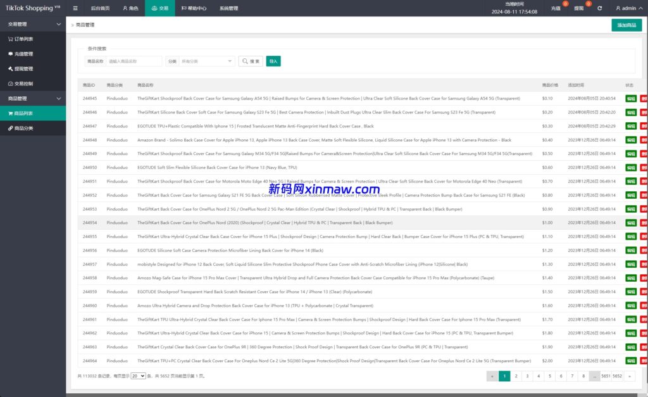Open the 帮助中心 top menu
648x397 pixels.
tap(194, 8)
